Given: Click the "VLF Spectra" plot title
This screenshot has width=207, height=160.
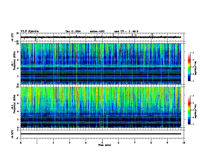Looking at the screenshot, I should click(30, 31).
